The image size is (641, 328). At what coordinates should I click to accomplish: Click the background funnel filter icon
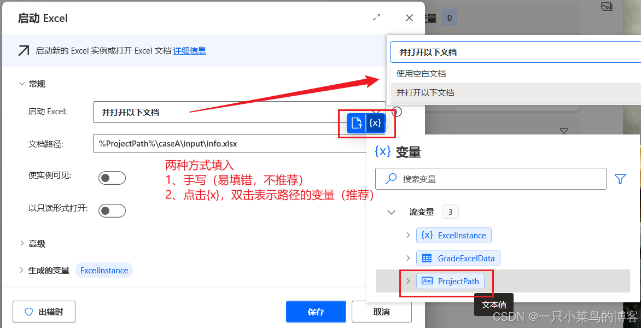[564, 132]
